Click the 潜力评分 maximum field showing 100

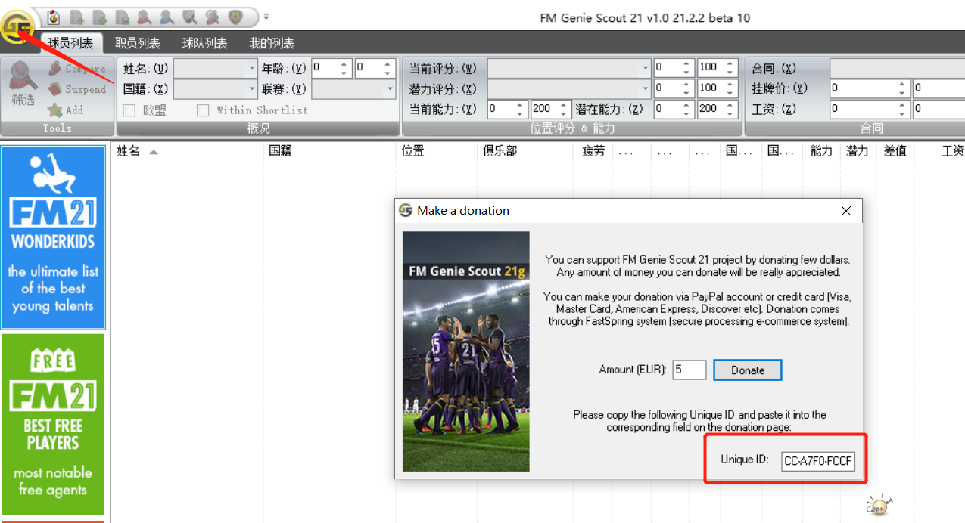pyautogui.click(x=717, y=88)
